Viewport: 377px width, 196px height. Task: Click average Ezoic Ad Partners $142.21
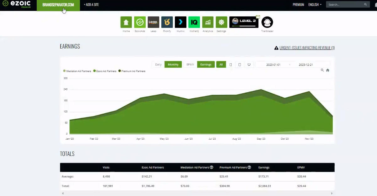tap(147, 177)
